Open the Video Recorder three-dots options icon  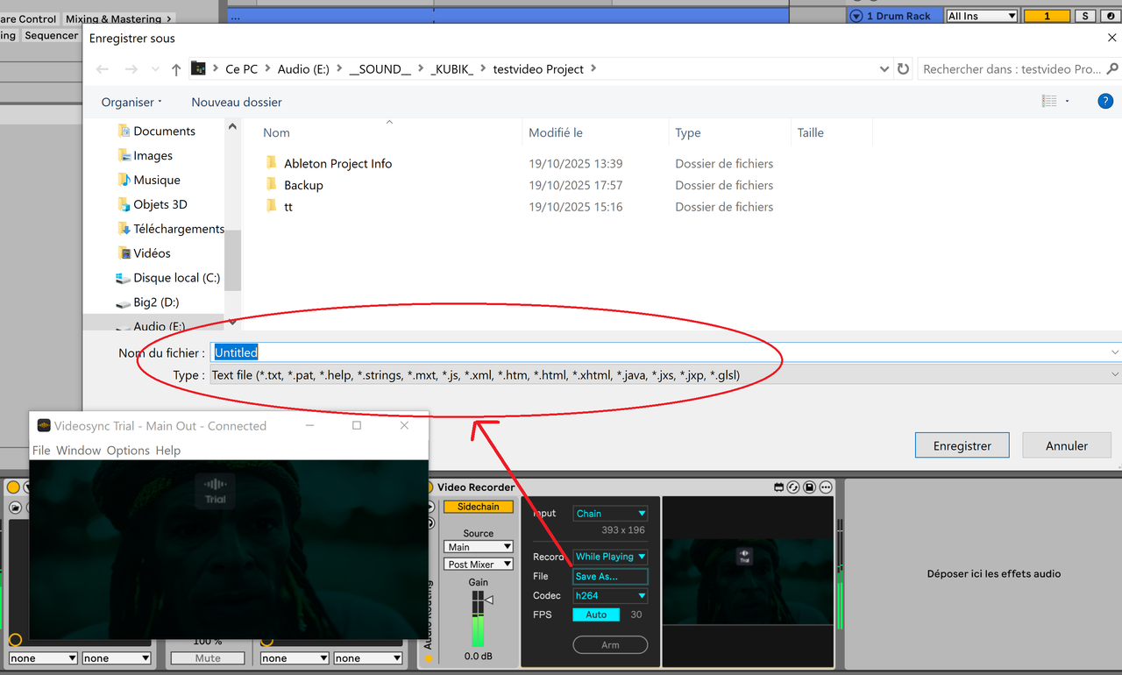tap(826, 487)
